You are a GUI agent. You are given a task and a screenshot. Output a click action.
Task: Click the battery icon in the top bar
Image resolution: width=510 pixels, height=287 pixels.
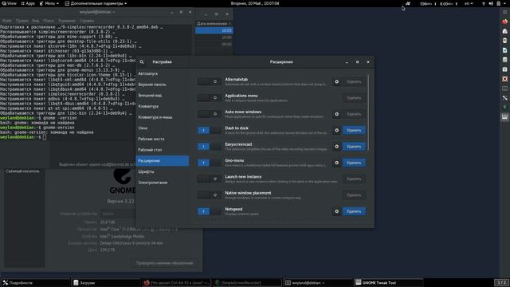(499, 3)
